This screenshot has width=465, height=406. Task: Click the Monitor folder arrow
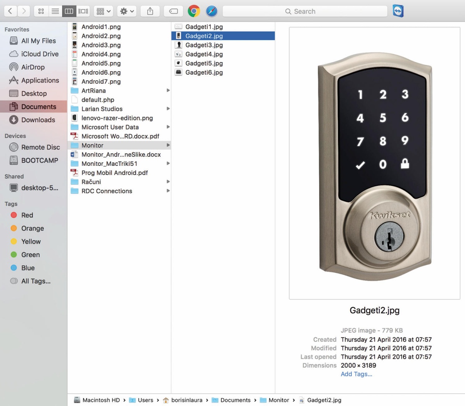(x=168, y=145)
